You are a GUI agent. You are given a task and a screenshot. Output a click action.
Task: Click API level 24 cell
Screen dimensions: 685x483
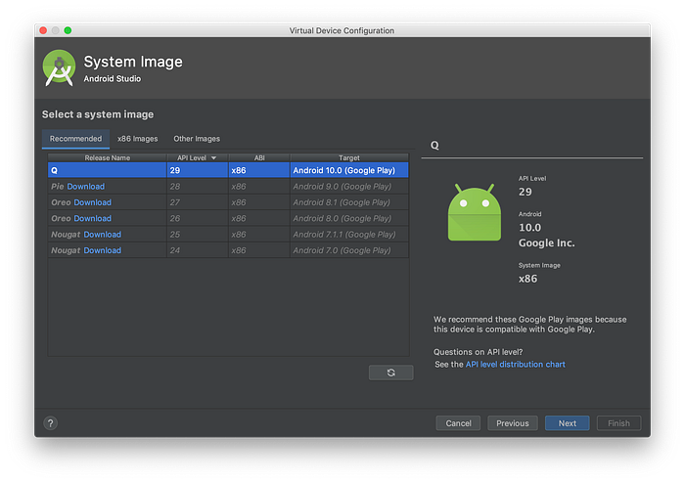pos(198,250)
